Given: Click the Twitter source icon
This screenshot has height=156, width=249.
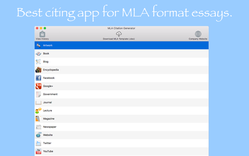Looking at the screenshot, I should (38, 143).
